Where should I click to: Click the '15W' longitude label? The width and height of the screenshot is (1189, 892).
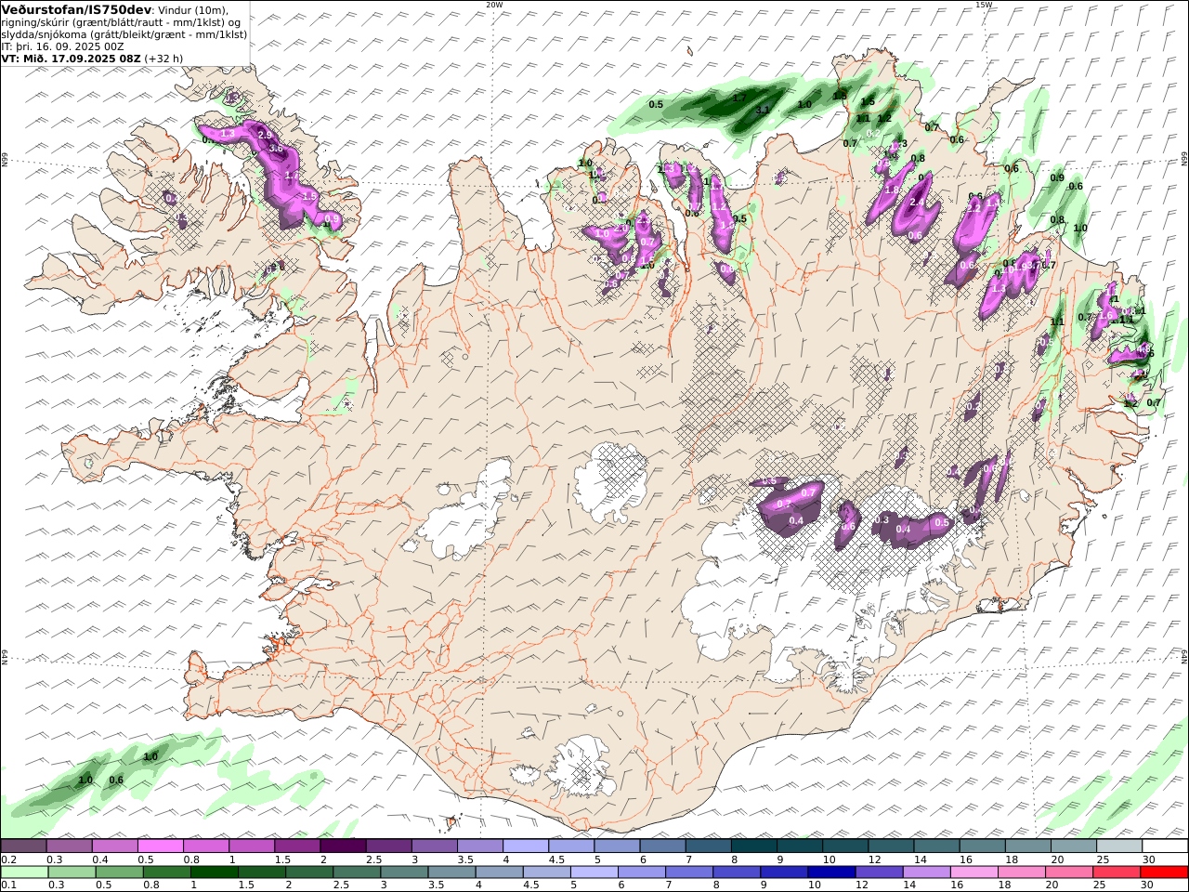point(984,5)
